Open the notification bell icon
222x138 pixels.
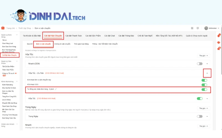click(219, 36)
